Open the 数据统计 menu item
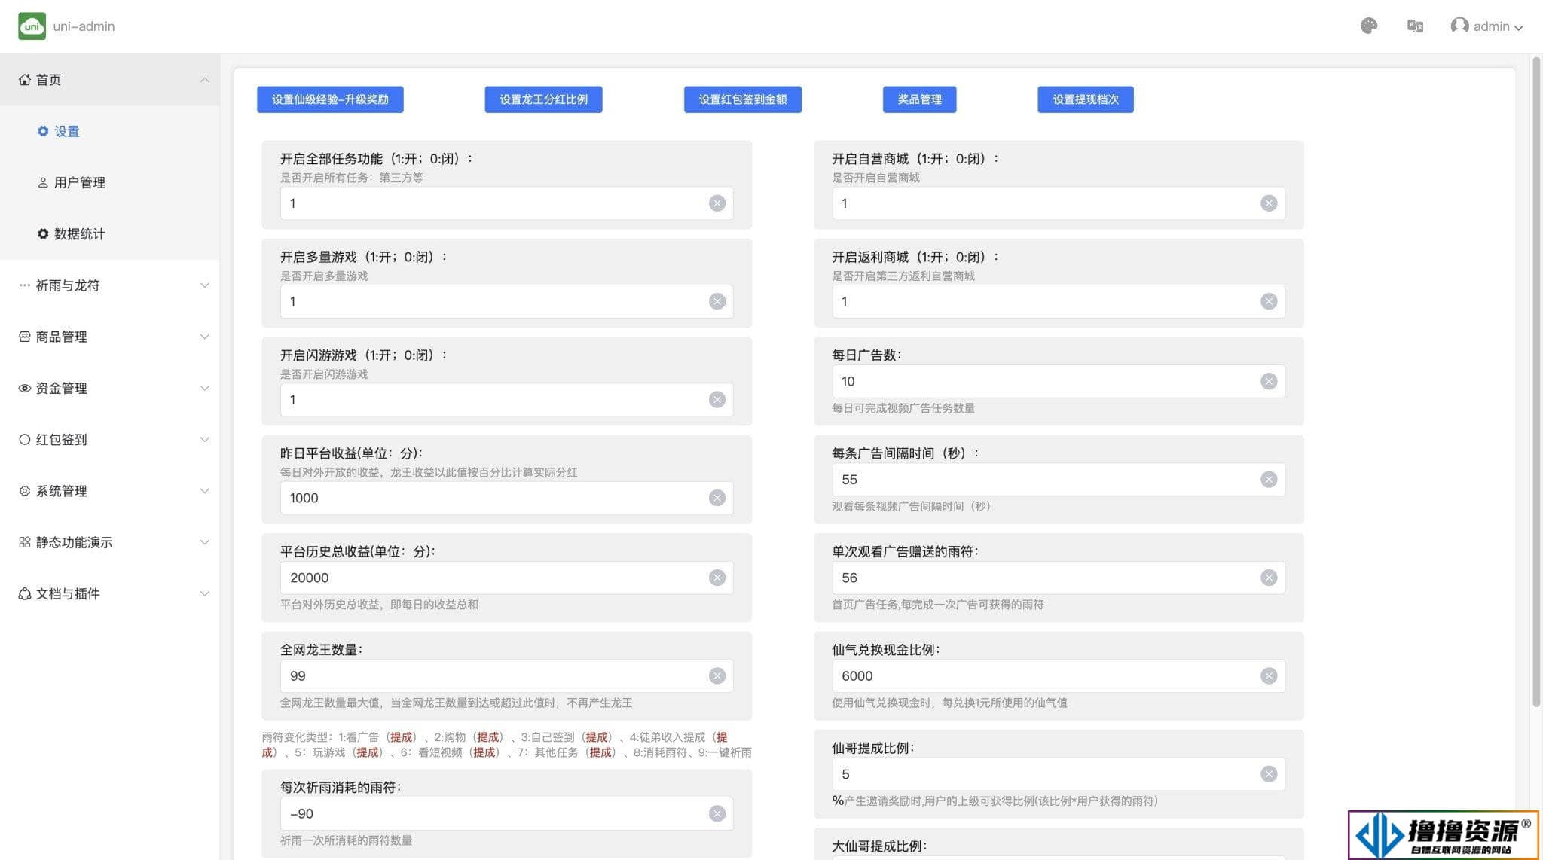 (110, 234)
